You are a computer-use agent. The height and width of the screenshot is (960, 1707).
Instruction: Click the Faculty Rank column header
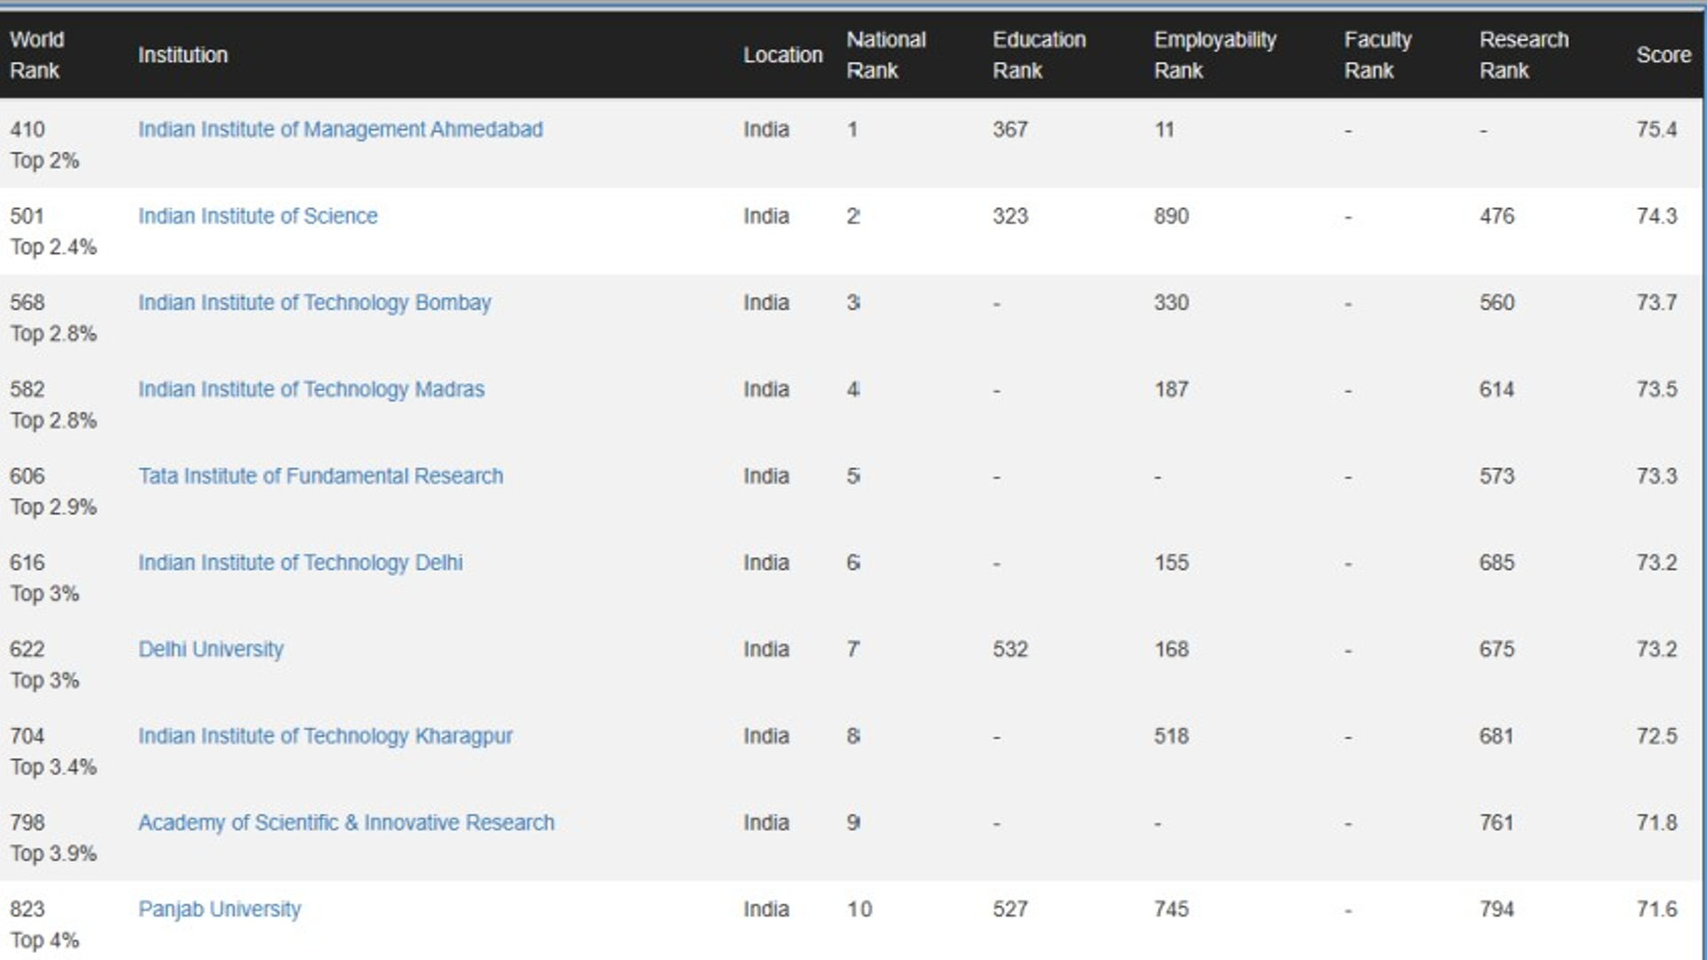coord(1377,55)
